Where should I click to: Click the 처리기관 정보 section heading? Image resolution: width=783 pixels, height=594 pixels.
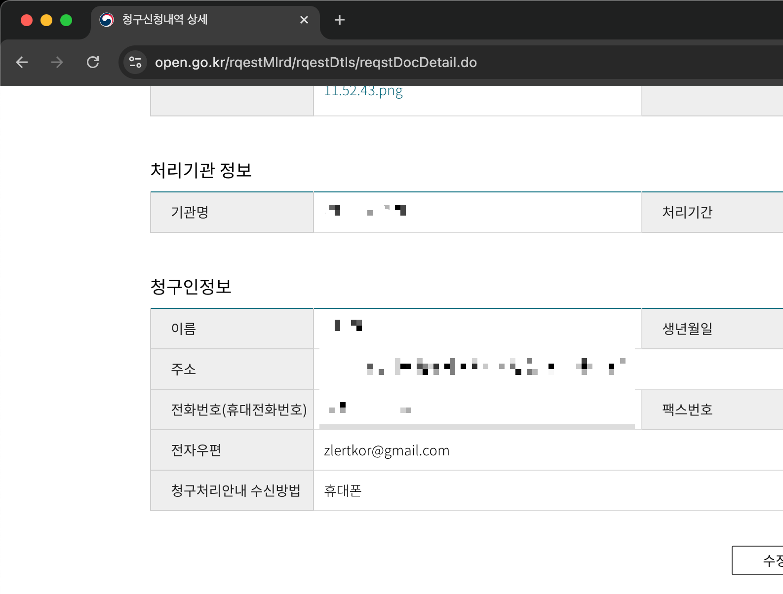[x=201, y=170]
